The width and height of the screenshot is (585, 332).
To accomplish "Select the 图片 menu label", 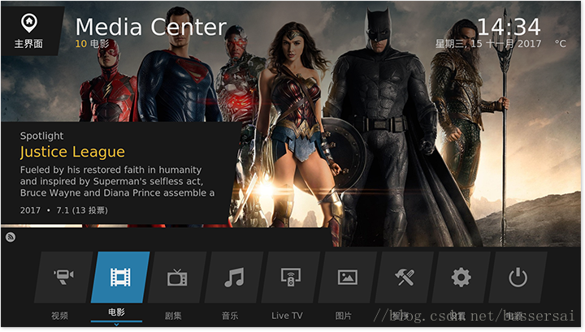I will pyautogui.click(x=344, y=316).
